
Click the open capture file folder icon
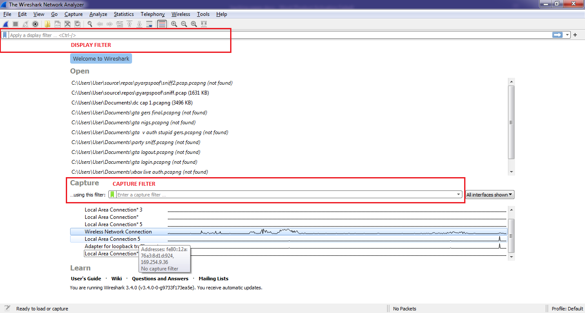click(x=47, y=24)
